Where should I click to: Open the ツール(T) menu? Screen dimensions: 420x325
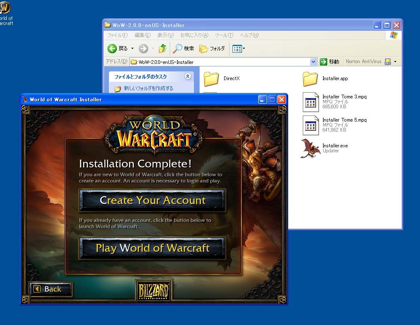[x=224, y=35]
